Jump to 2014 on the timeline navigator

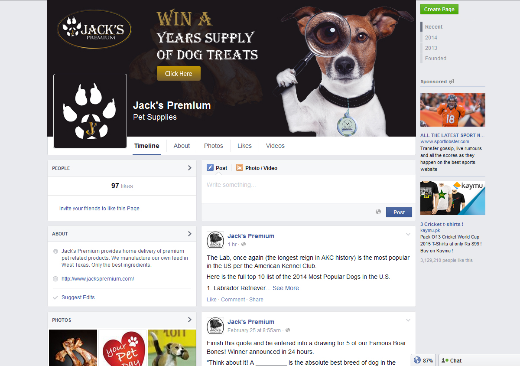[x=431, y=38]
